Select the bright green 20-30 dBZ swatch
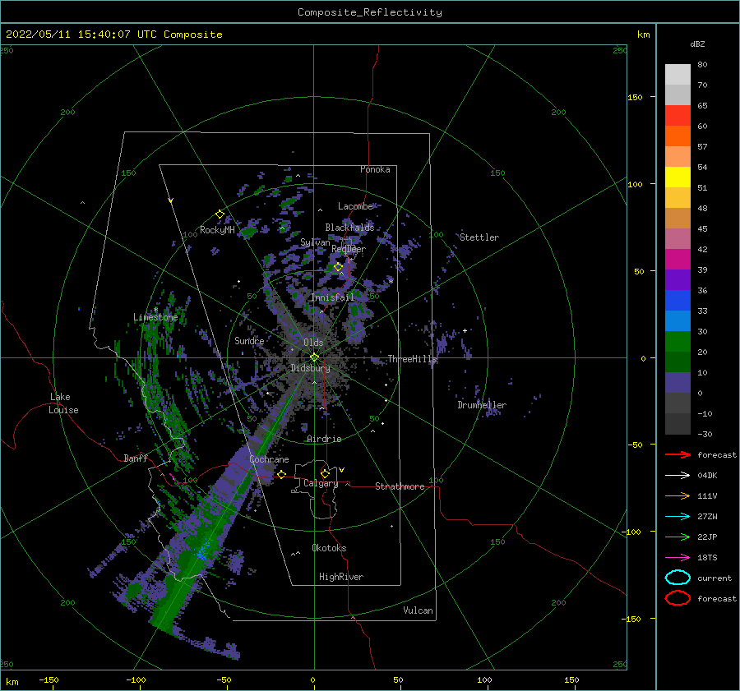This screenshot has height=691, width=740. tap(678, 341)
